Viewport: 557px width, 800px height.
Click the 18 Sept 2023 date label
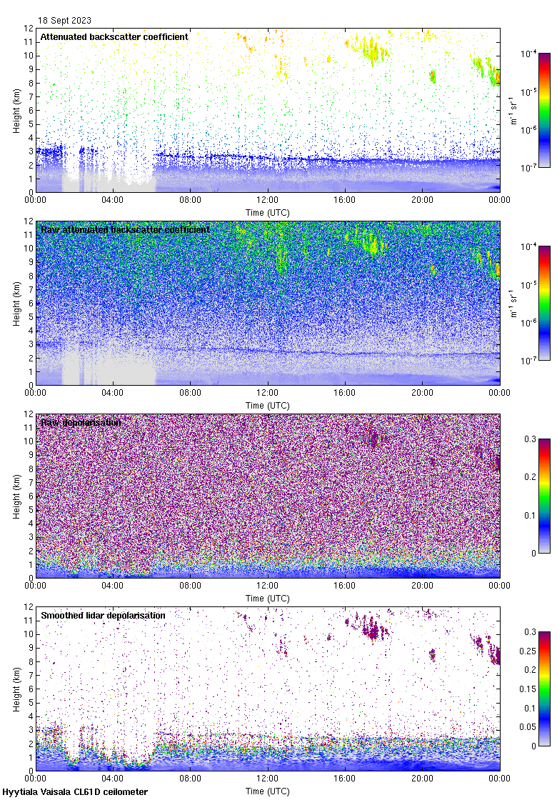pos(64,21)
